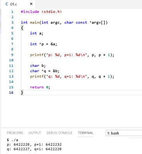Viewport: 142px width, 154px height.
Task: Click line number 13 in the gutter
Action: pos(11,76)
